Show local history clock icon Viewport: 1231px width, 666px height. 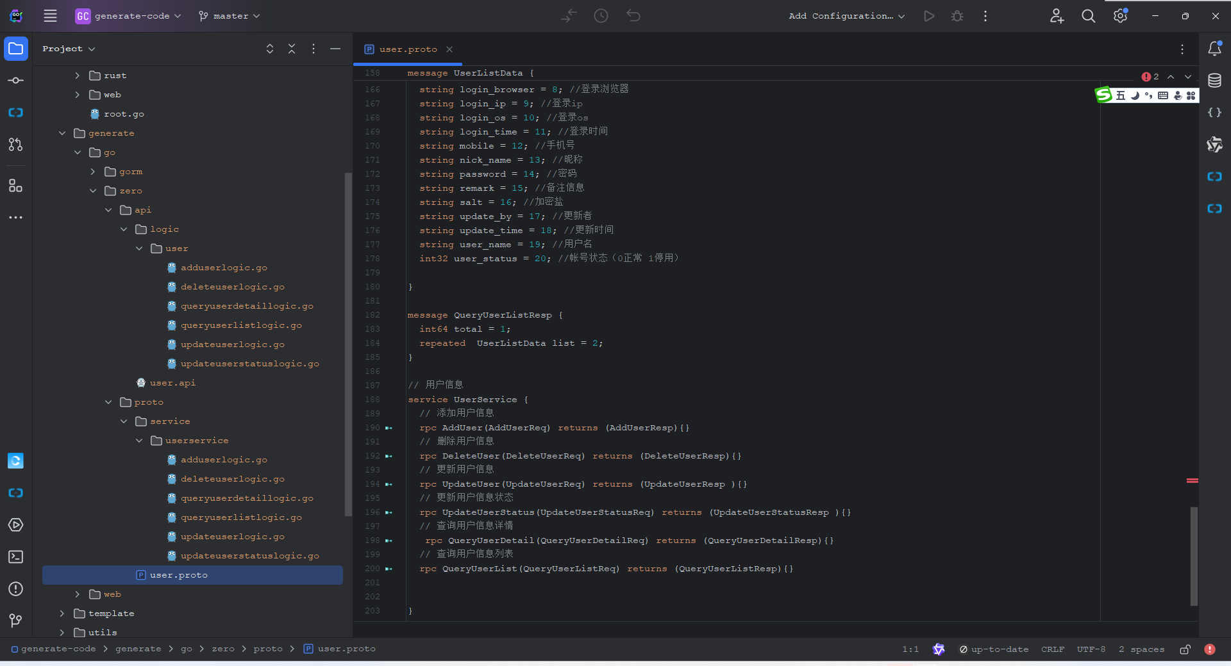(x=601, y=16)
